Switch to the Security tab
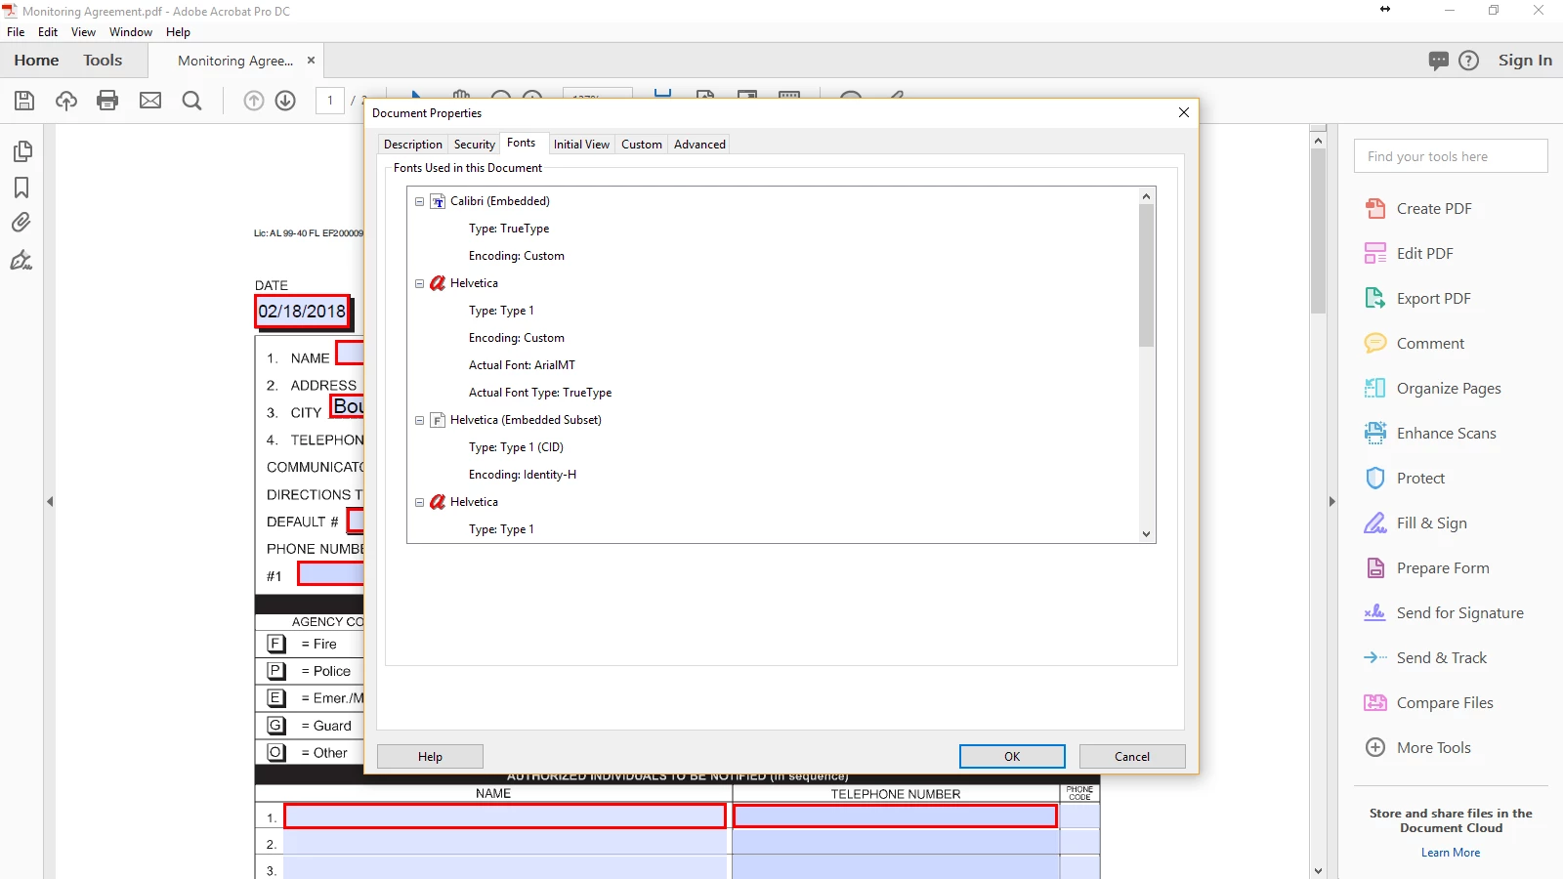 point(475,145)
